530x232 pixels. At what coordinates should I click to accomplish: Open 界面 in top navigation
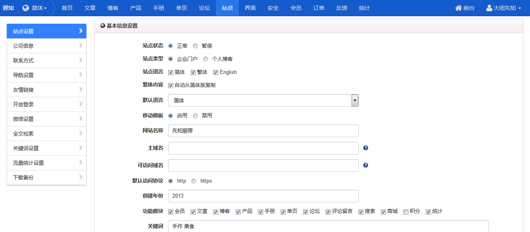[250, 8]
